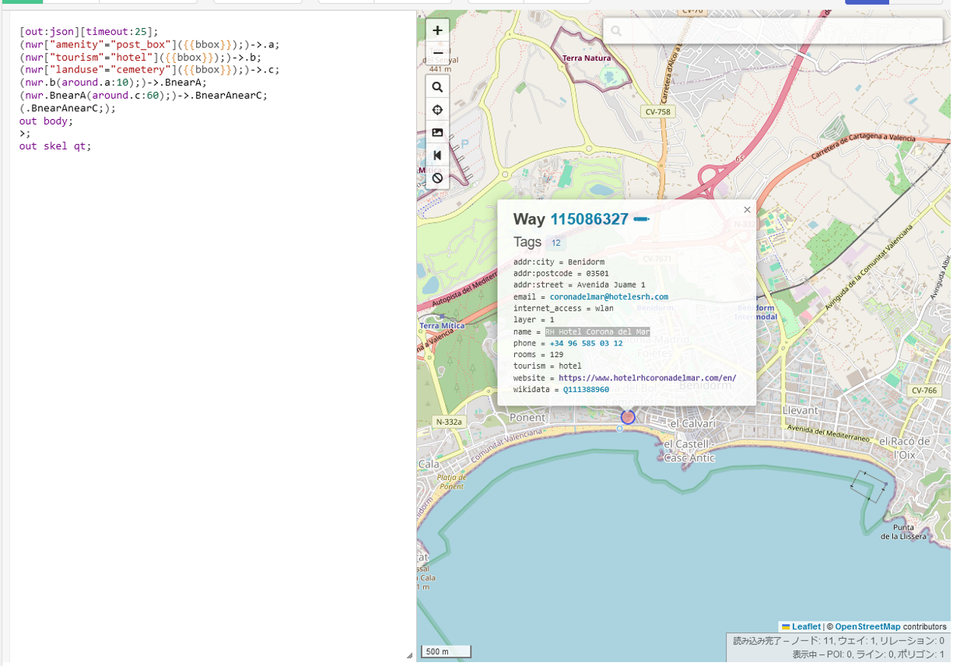Click the CV-766 road shield on map
Screen dimensions: 953x666
[x=923, y=391]
